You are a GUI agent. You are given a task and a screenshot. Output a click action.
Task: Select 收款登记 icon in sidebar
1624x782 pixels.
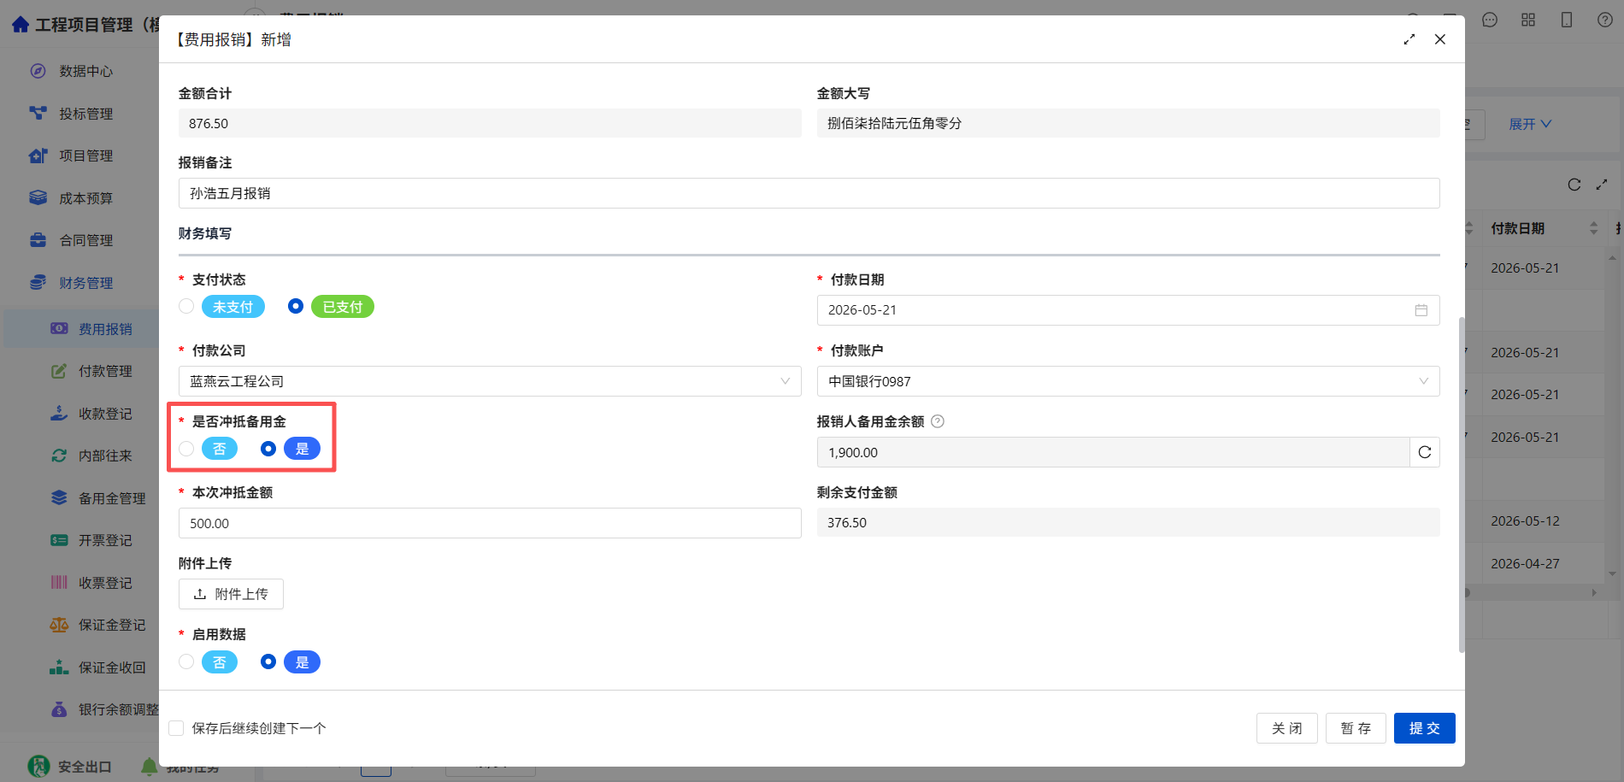click(59, 413)
